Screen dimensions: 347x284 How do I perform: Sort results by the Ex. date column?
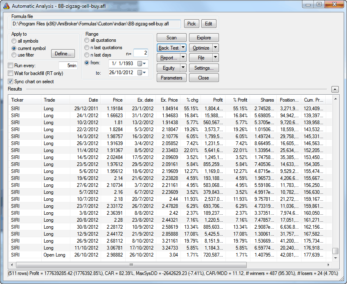[140, 100]
